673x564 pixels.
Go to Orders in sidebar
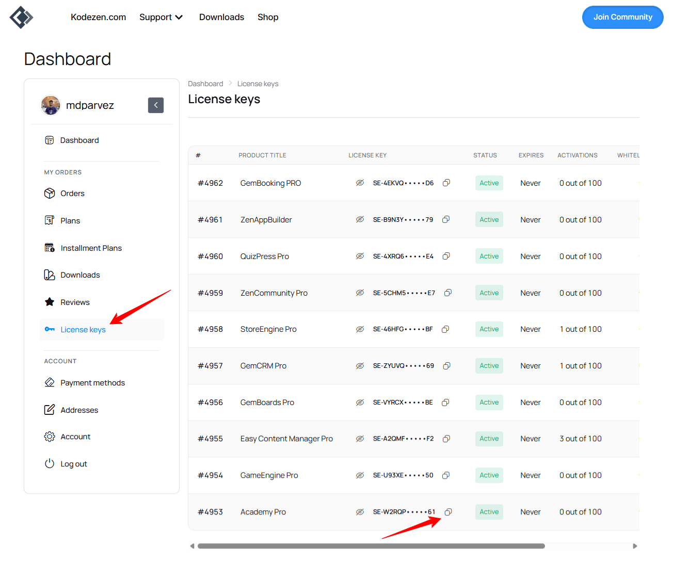[72, 194]
